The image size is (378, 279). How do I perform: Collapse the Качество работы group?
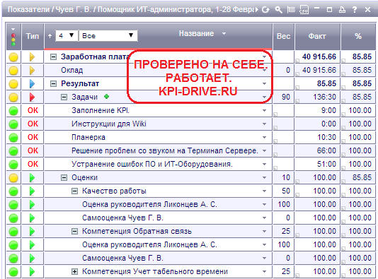(x=75, y=191)
